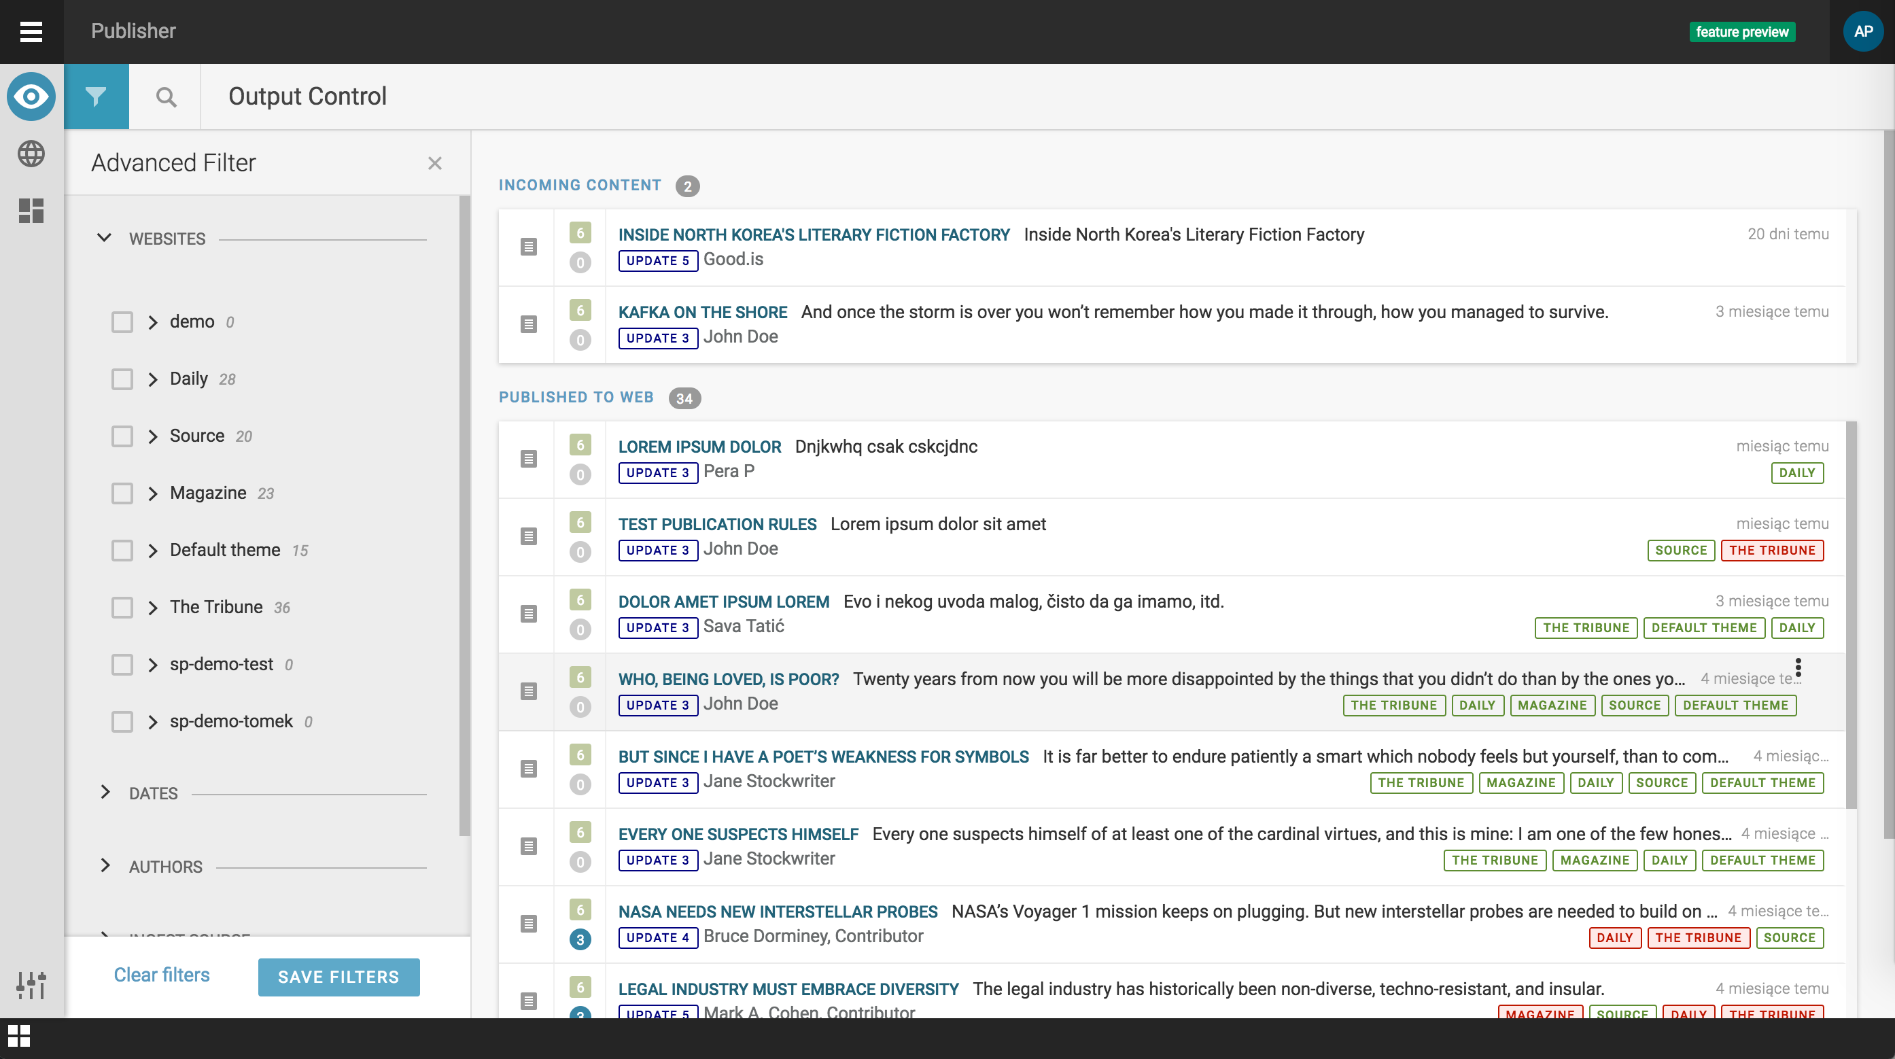
Task: Click three-dot menu on Who, Being Loved row
Action: 1798,667
